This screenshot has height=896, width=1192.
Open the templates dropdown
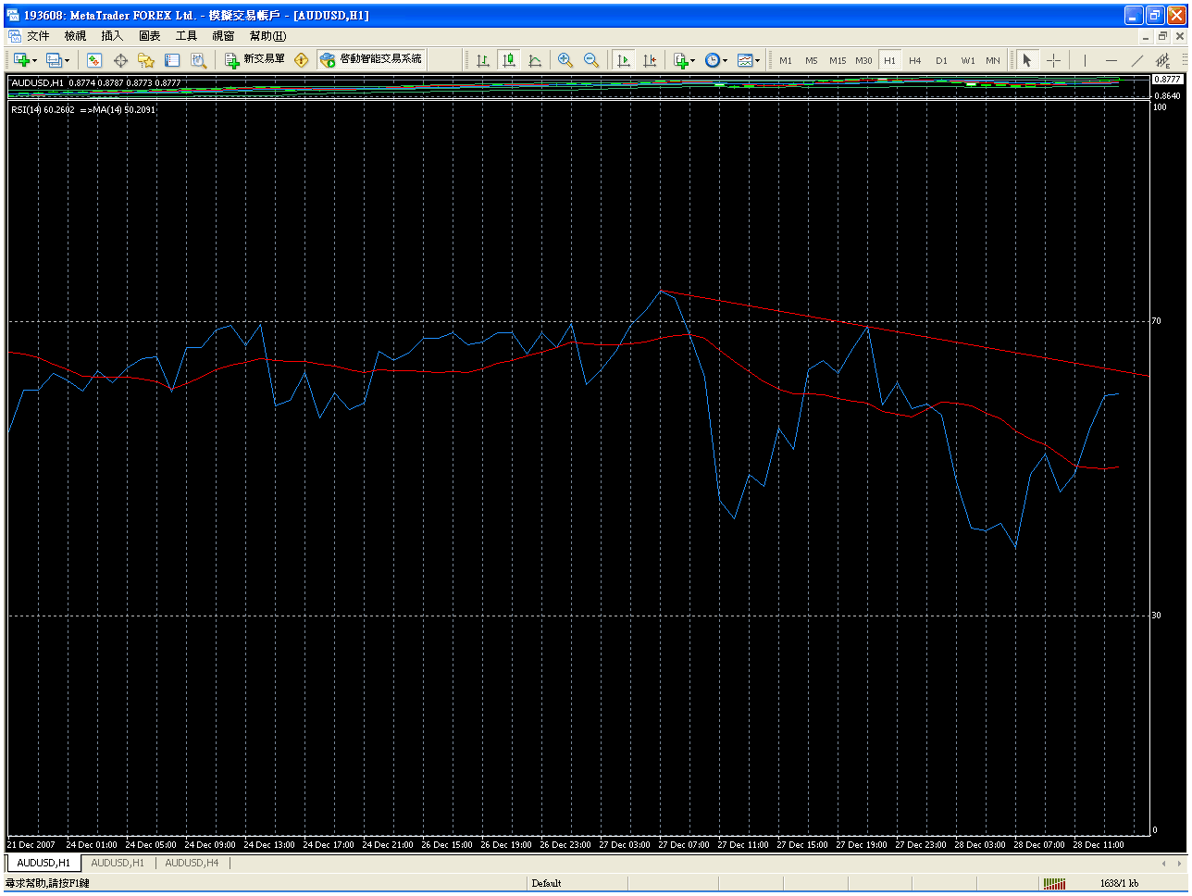pyautogui.click(x=749, y=60)
